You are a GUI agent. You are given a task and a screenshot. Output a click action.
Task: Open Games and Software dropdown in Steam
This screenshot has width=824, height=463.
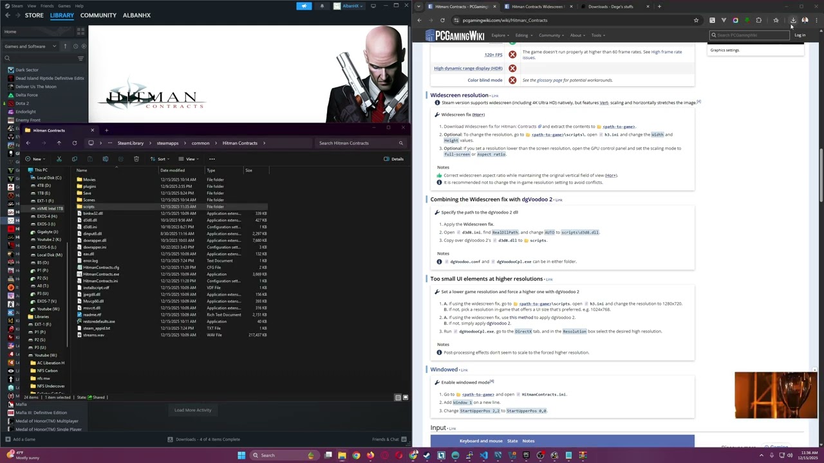[x=30, y=46]
